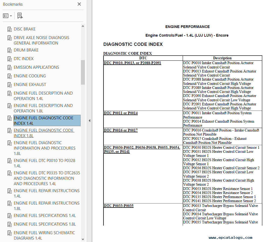Click icon beside ENGINE FUEL DESCRIPTION AND OPERATION 1.4L
Screen dimensions: 266x242
(9, 94)
